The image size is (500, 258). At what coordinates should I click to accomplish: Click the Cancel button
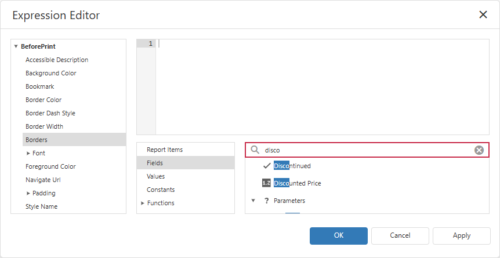tap(400, 235)
